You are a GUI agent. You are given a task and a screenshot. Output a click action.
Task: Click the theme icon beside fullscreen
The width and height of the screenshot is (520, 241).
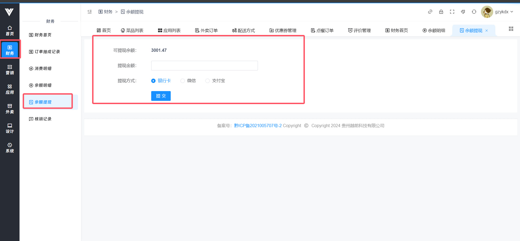[463, 12]
